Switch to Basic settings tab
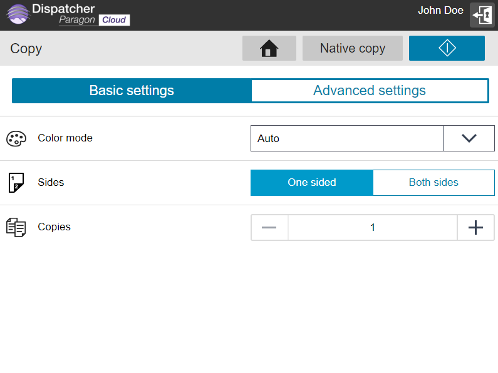The width and height of the screenshot is (498, 373). click(132, 91)
